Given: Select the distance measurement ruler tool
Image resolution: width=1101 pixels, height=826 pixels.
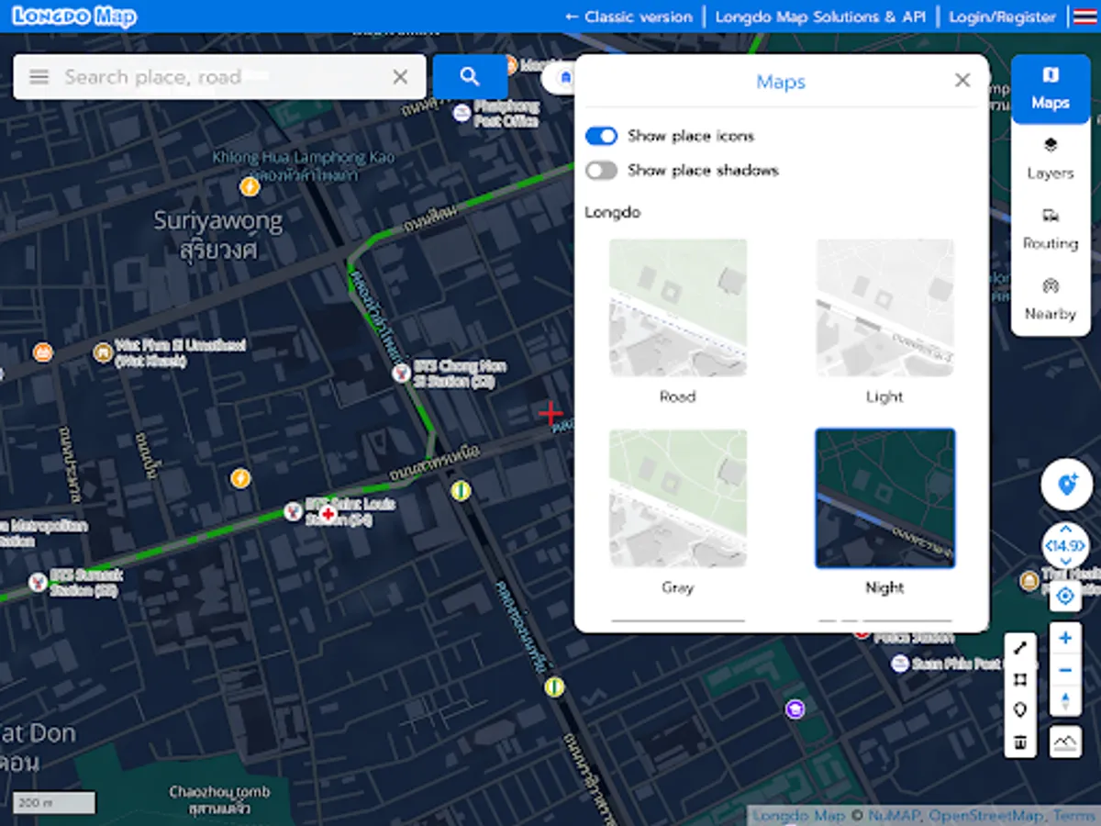Looking at the screenshot, I should click(1020, 647).
